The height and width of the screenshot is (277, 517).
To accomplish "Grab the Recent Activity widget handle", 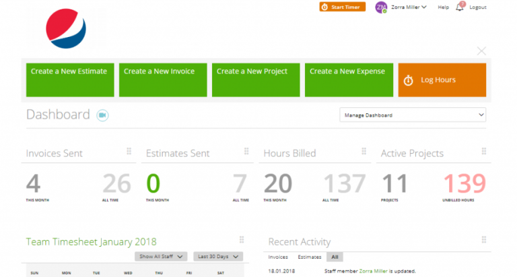I will (484, 240).
